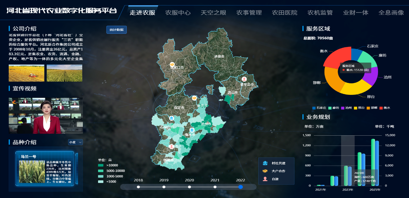Click the harvester photo thumbnail
409x198 pixels.
(x=26, y=73)
